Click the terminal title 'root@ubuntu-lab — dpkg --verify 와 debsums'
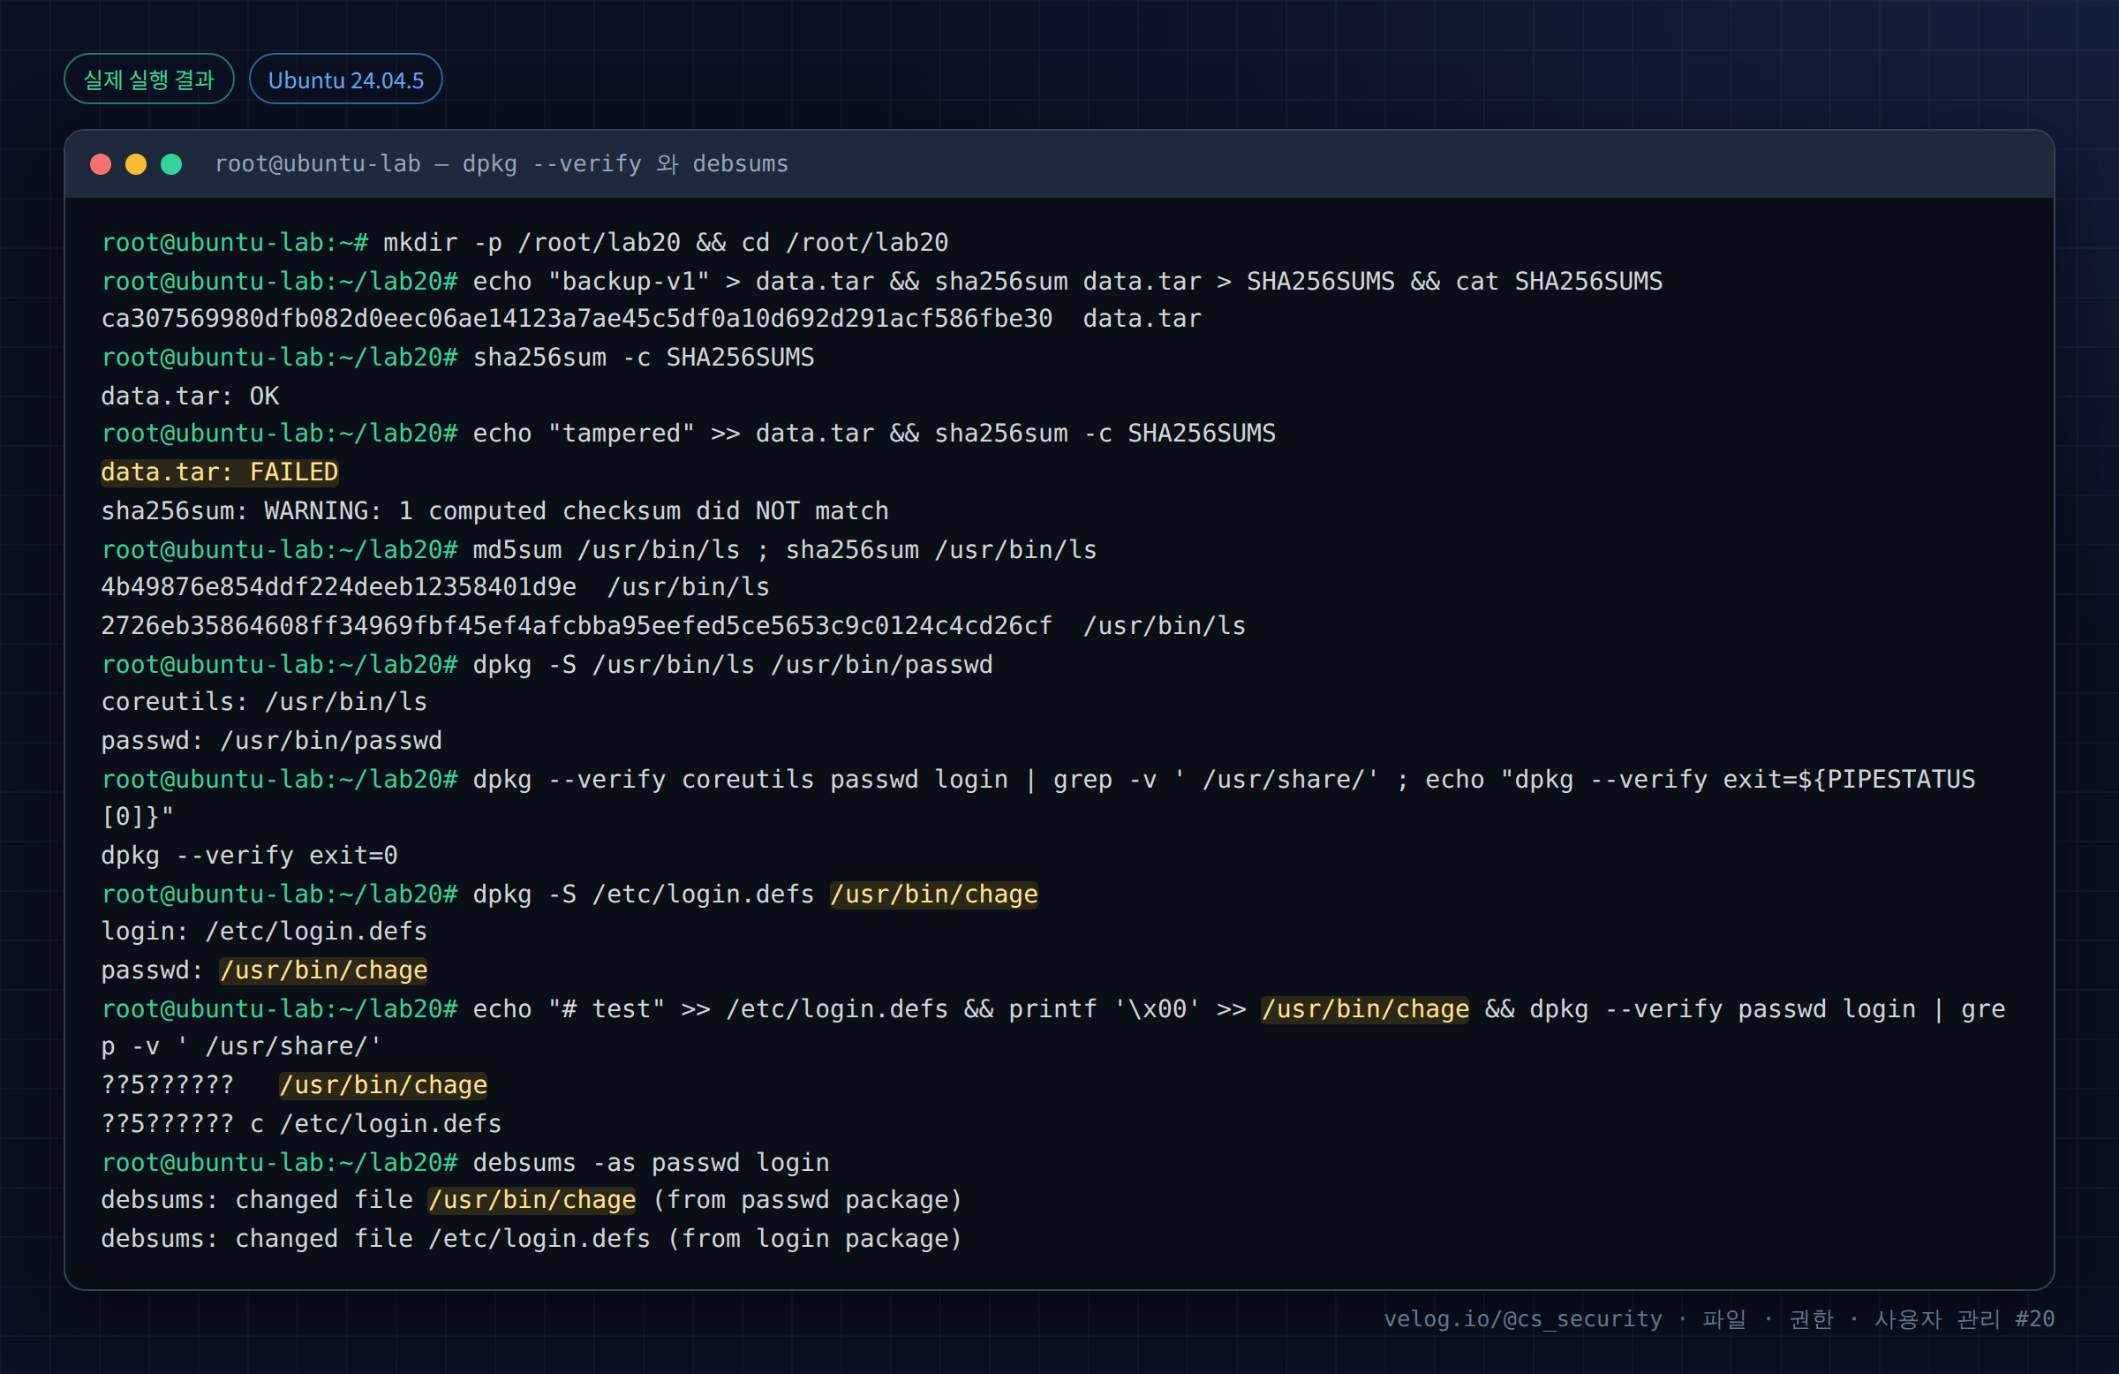Screen dimensions: 2119x1374 (501, 164)
